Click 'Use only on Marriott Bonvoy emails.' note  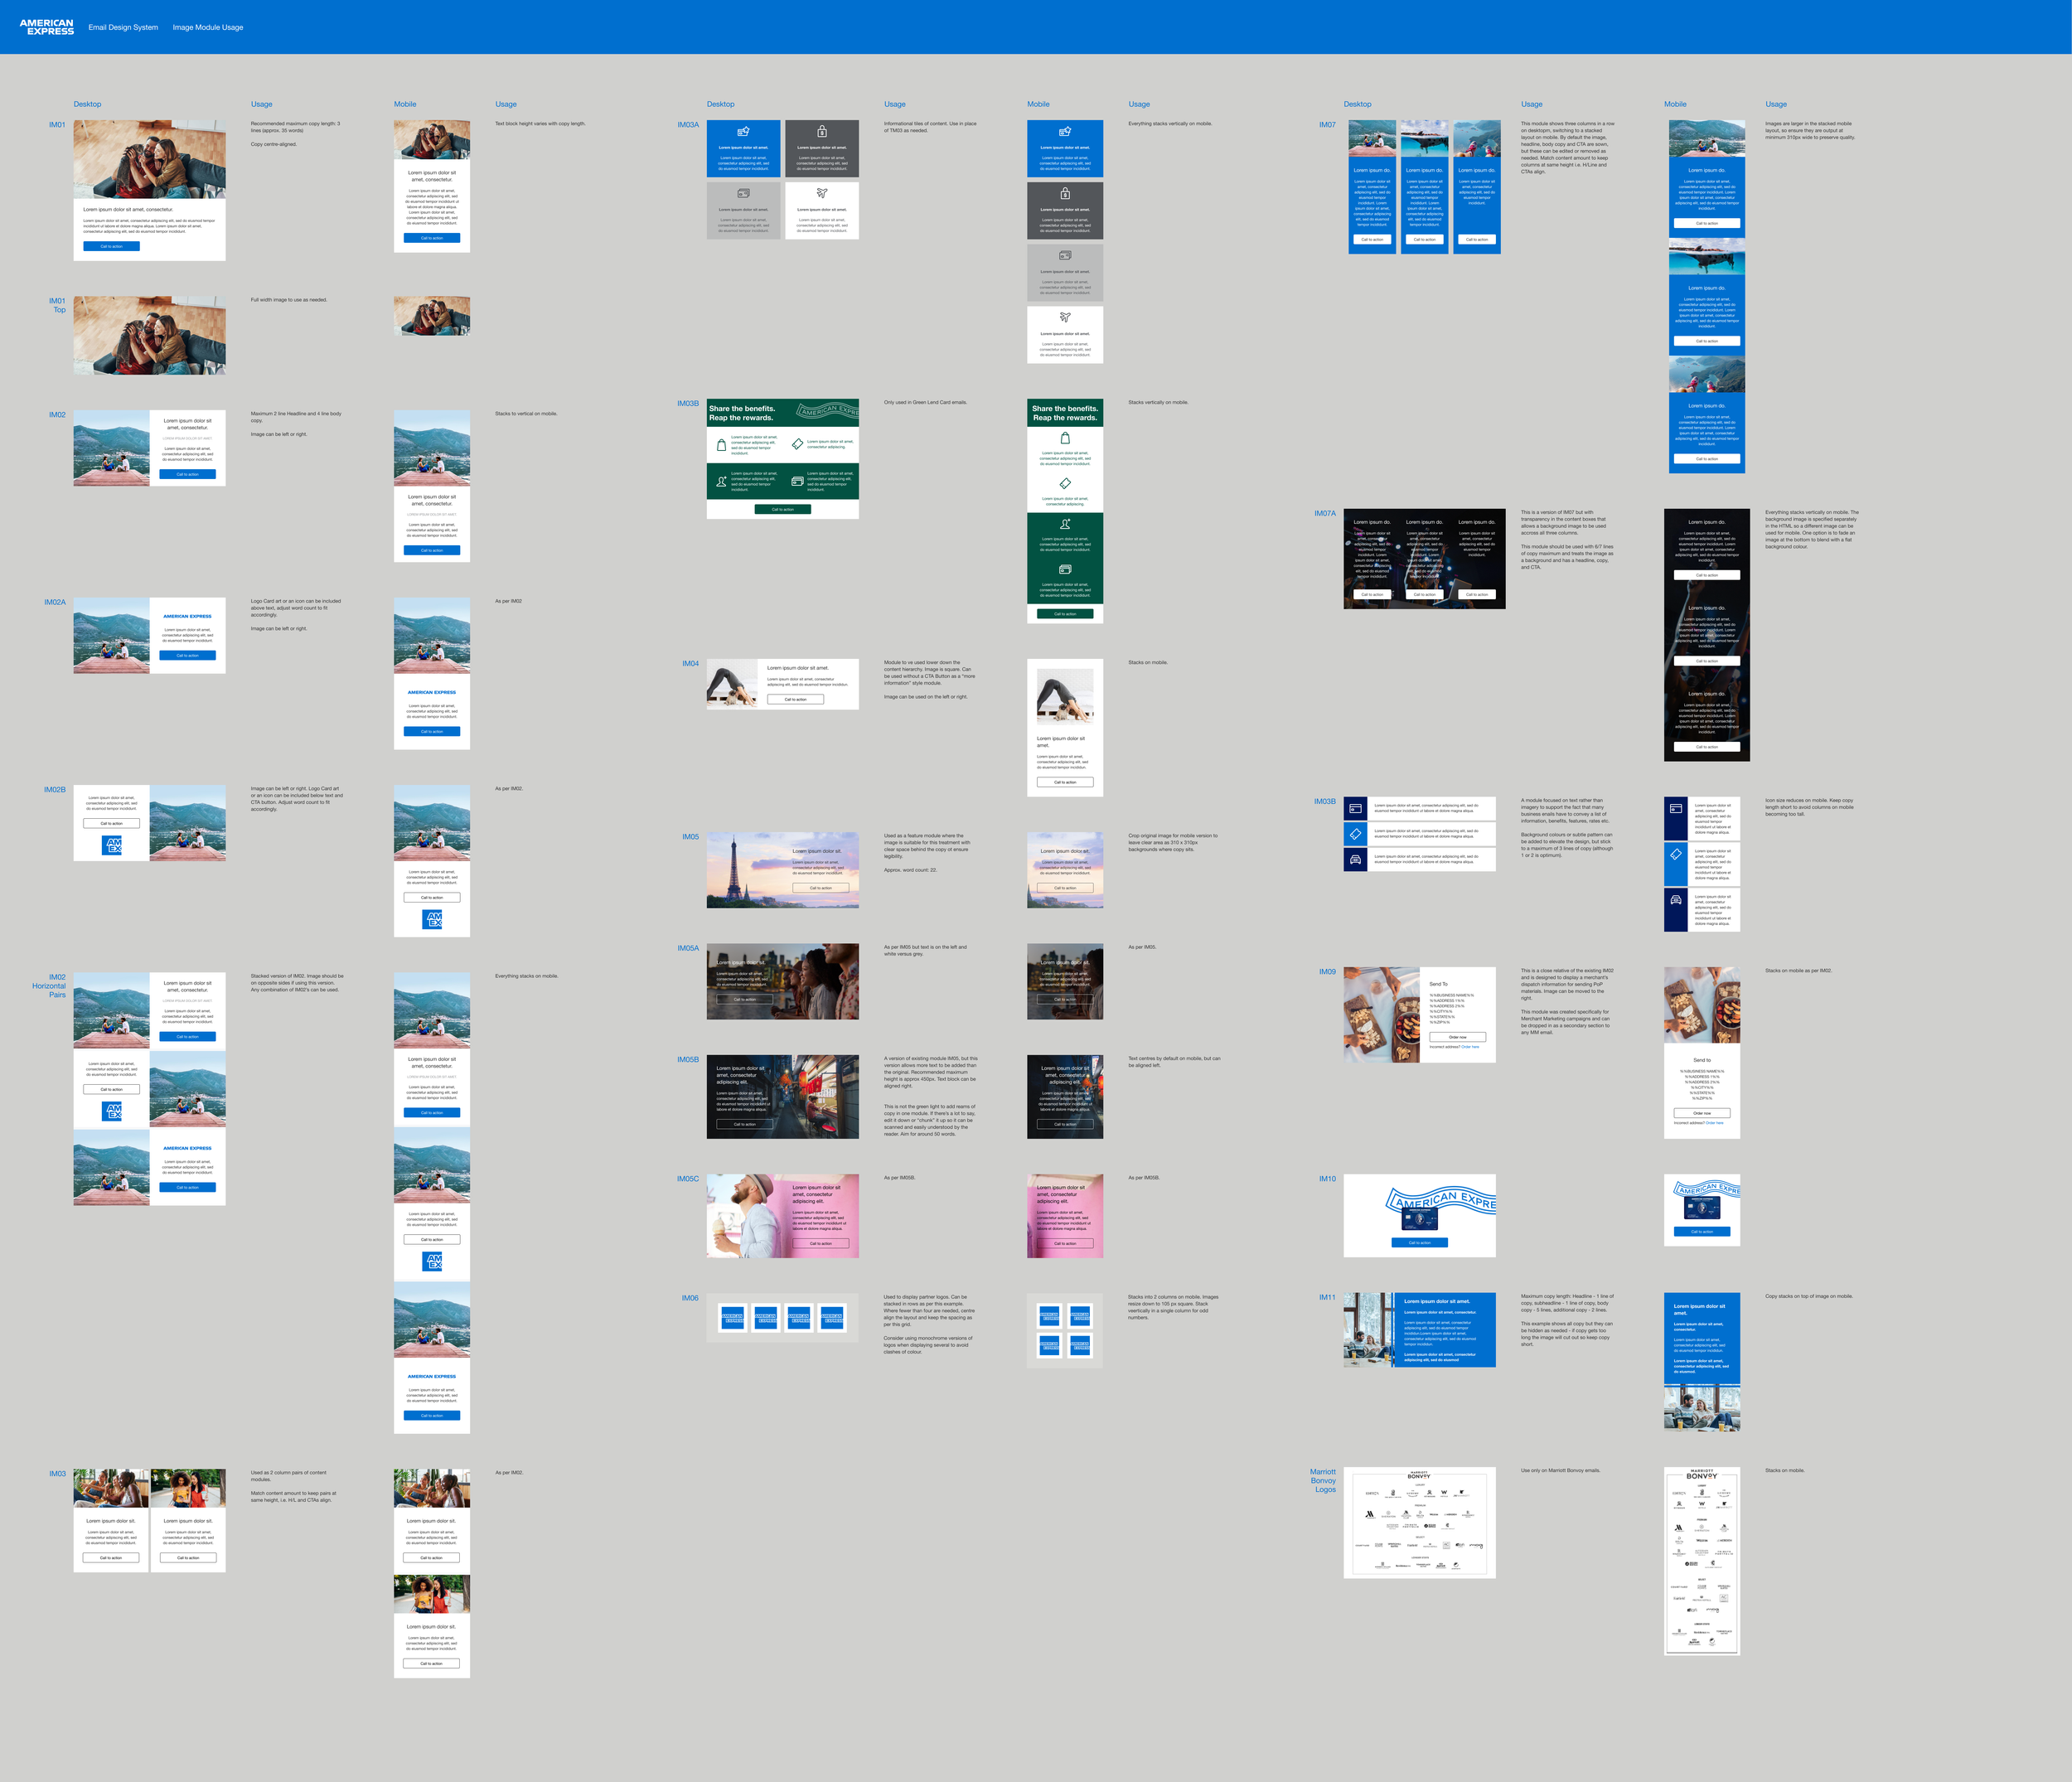pyautogui.click(x=1561, y=1470)
